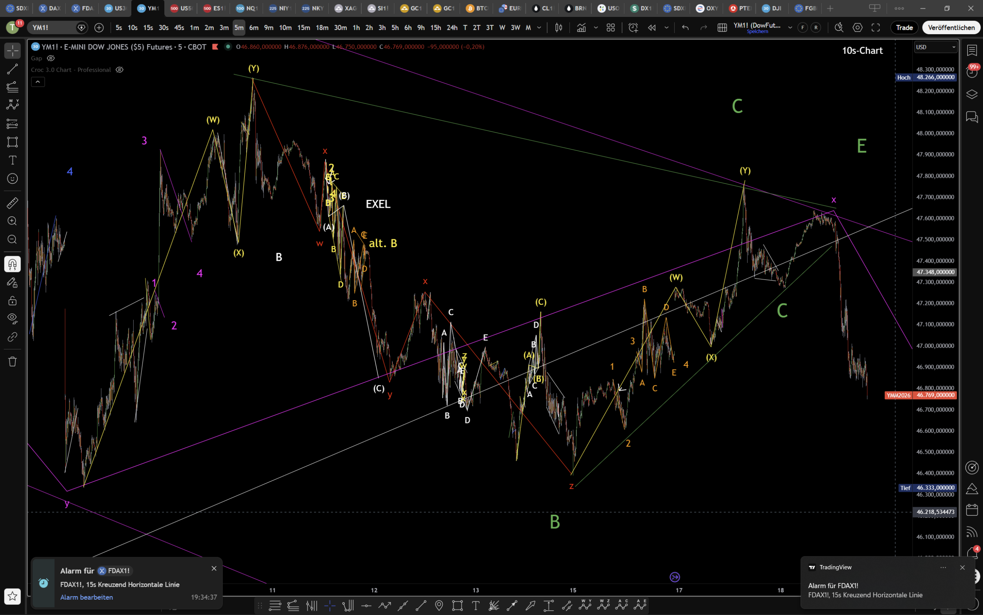Select the 15m timeframe
The image size is (983, 615).
(x=303, y=28)
